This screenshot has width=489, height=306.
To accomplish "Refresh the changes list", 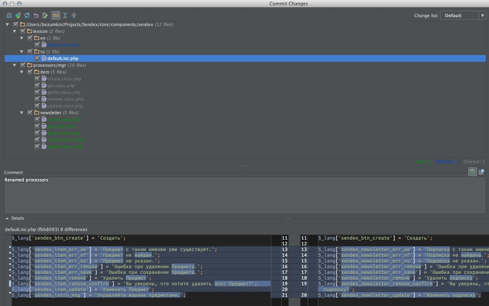I will point(27,15).
